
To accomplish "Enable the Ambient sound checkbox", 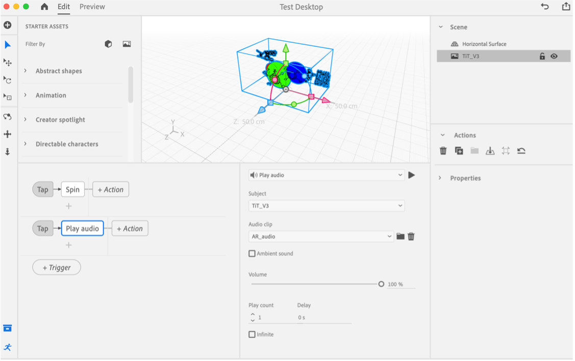I will [x=252, y=253].
